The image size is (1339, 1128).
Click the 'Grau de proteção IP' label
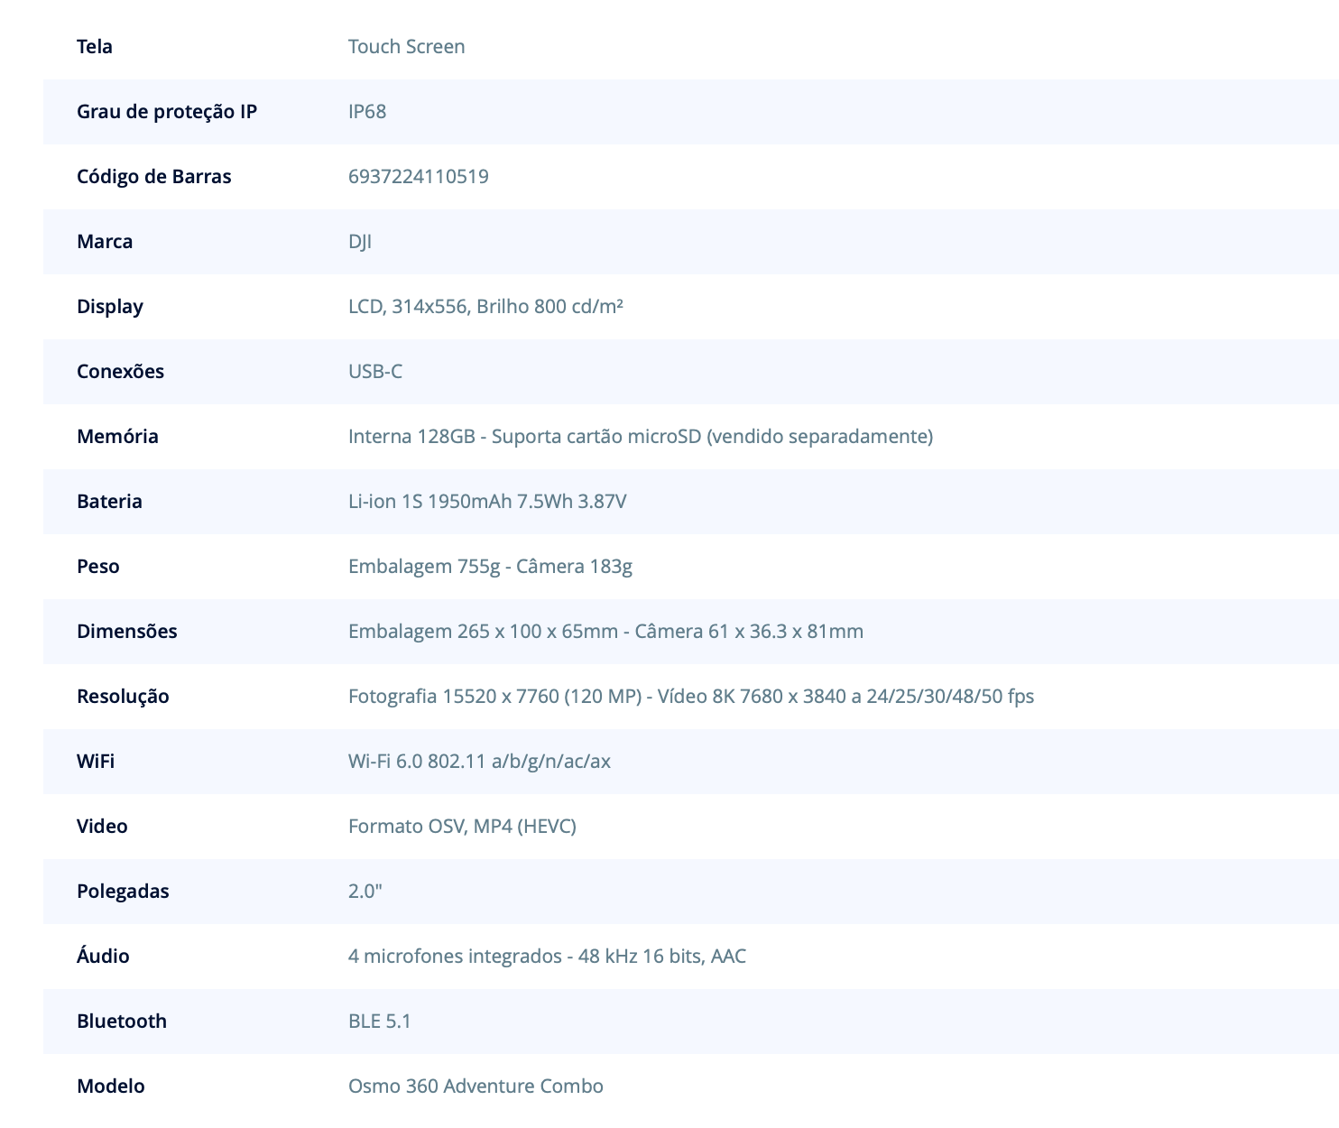pyautogui.click(x=167, y=112)
